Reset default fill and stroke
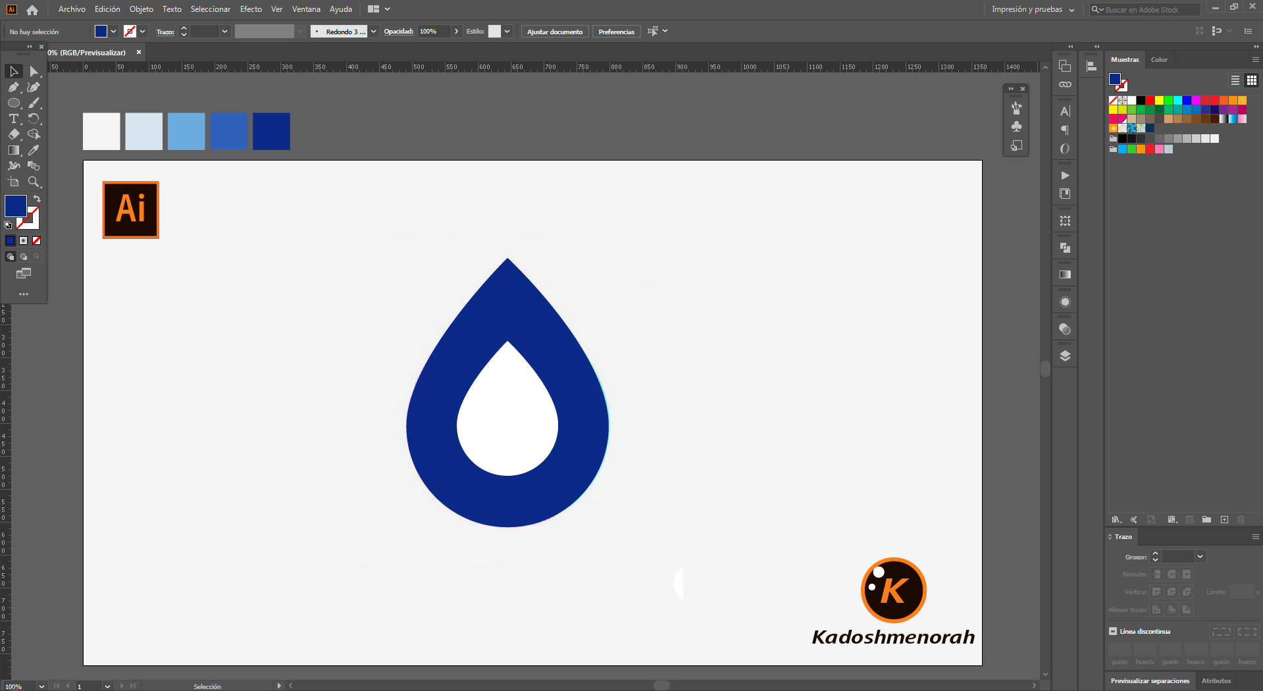Viewport: 1263px width, 691px height. 8,225
